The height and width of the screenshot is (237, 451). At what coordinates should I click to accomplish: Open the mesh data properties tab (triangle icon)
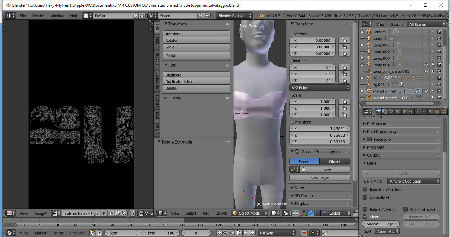click(424, 112)
